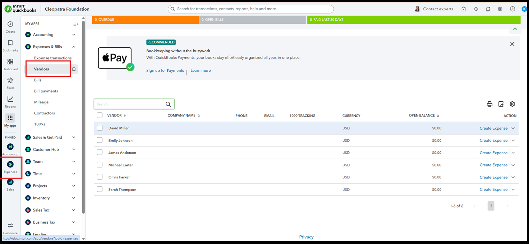Image resolution: width=529 pixels, height=244 pixels.
Task: Open the Reports icon
Action: coord(10,99)
